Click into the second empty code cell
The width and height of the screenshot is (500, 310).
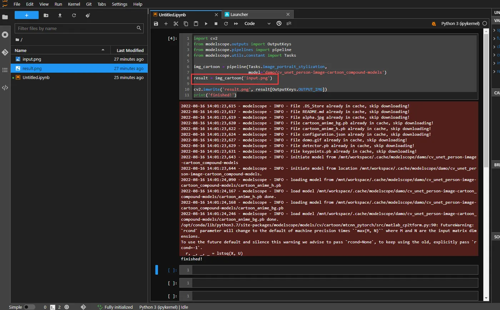coord(335,283)
